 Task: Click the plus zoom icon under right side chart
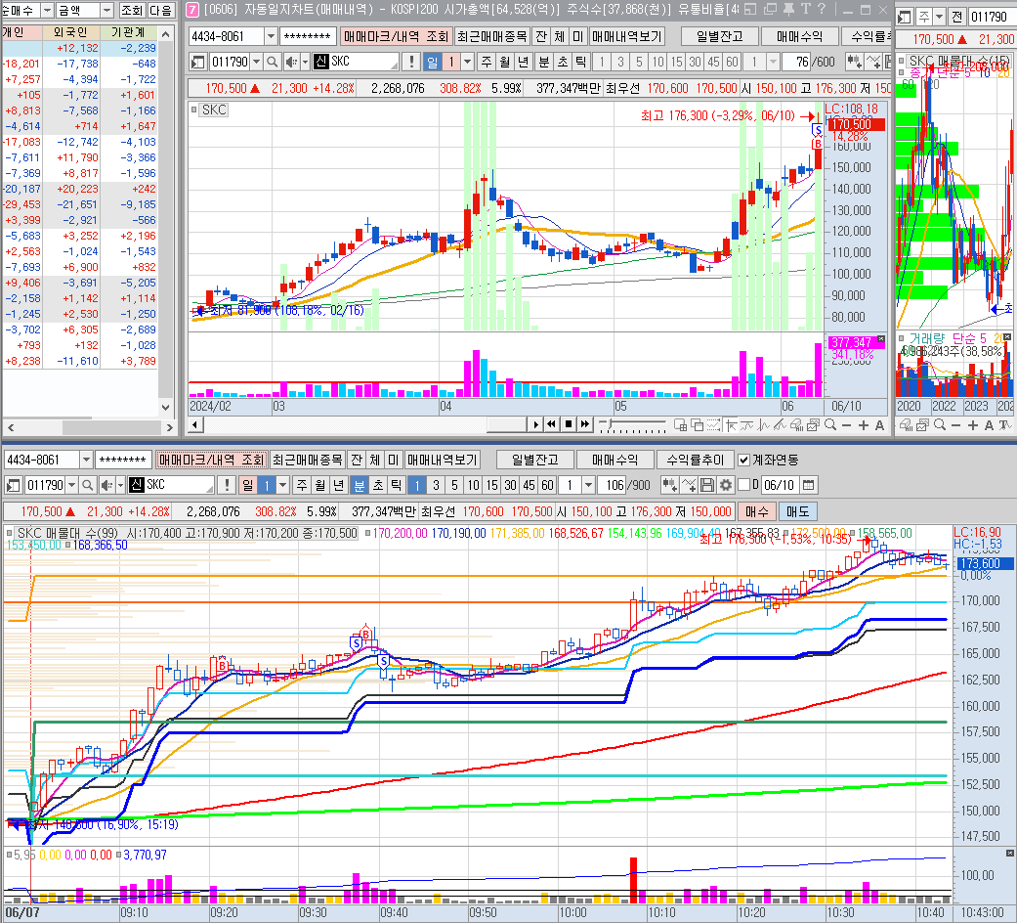[972, 425]
